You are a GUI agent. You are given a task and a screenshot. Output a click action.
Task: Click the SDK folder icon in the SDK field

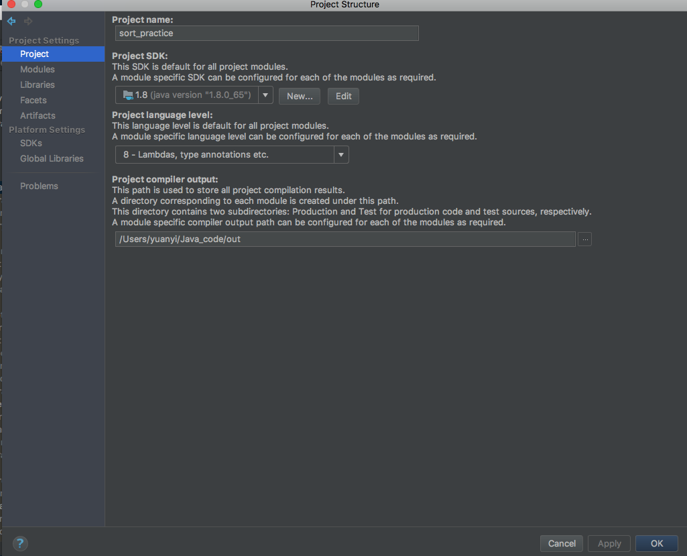point(127,95)
